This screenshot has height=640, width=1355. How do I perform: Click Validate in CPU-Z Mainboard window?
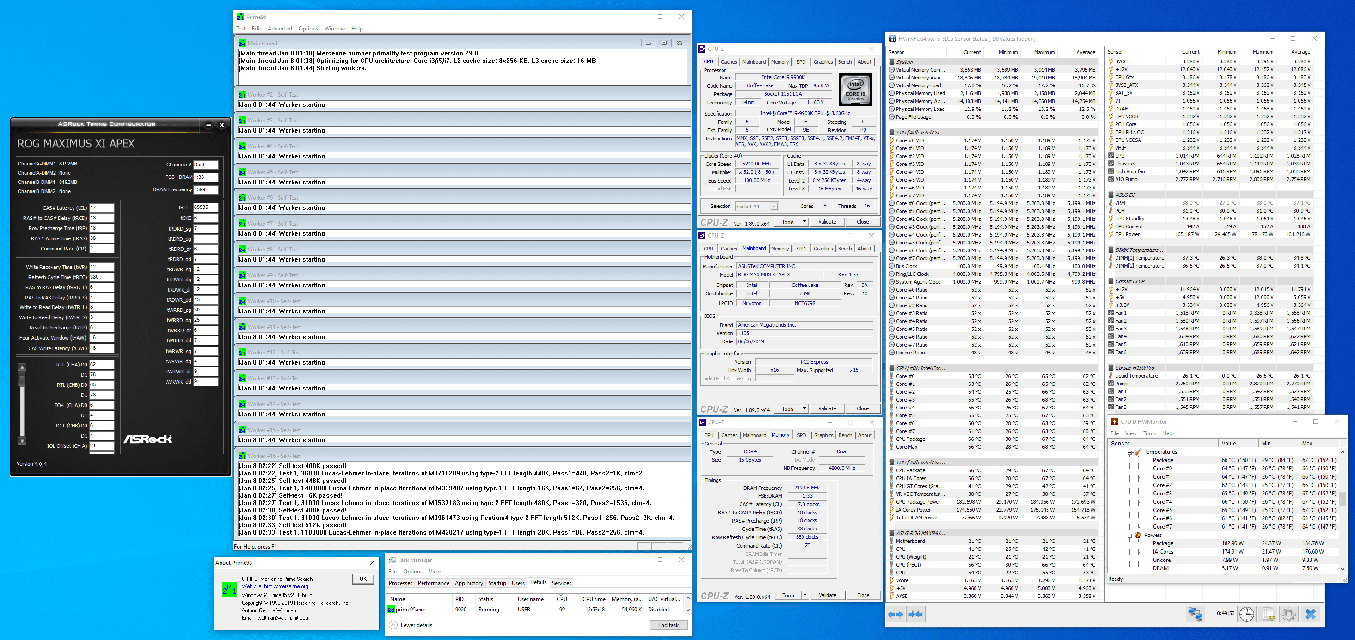pos(827,408)
